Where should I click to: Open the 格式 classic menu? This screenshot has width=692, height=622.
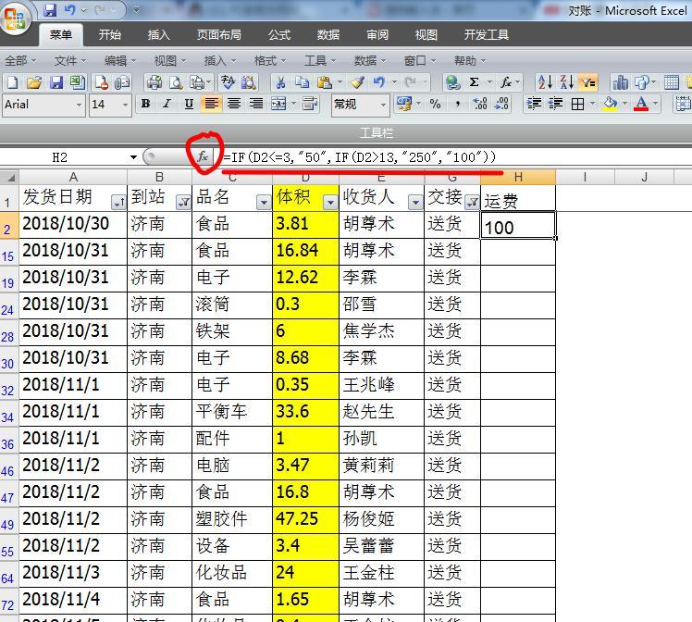269,60
